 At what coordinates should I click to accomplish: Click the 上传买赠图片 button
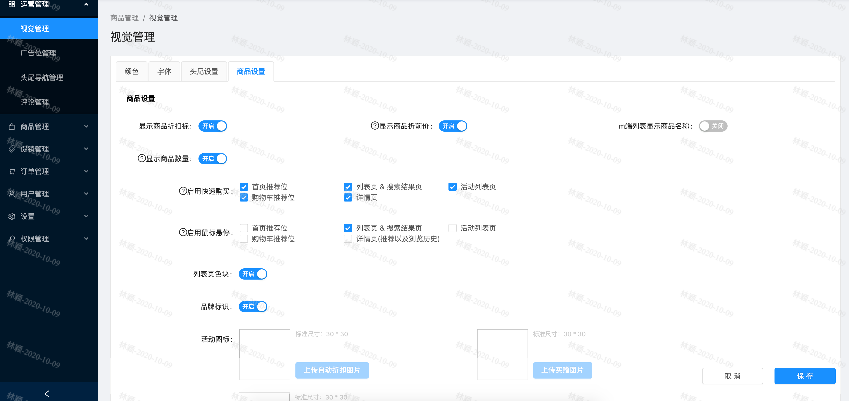point(562,370)
